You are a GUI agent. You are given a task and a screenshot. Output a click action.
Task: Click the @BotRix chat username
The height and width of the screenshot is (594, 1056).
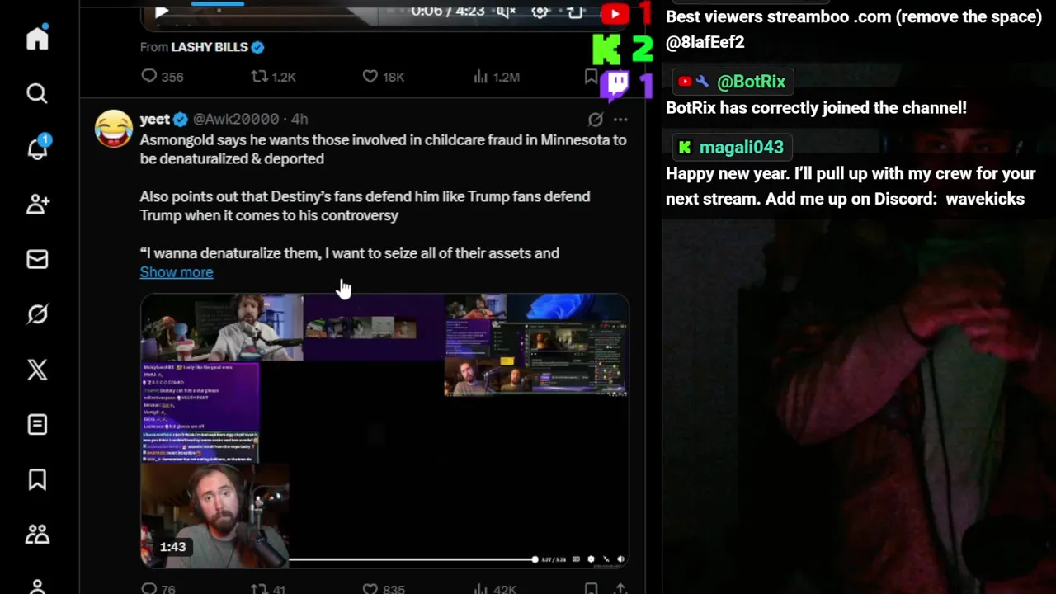(751, 82)
